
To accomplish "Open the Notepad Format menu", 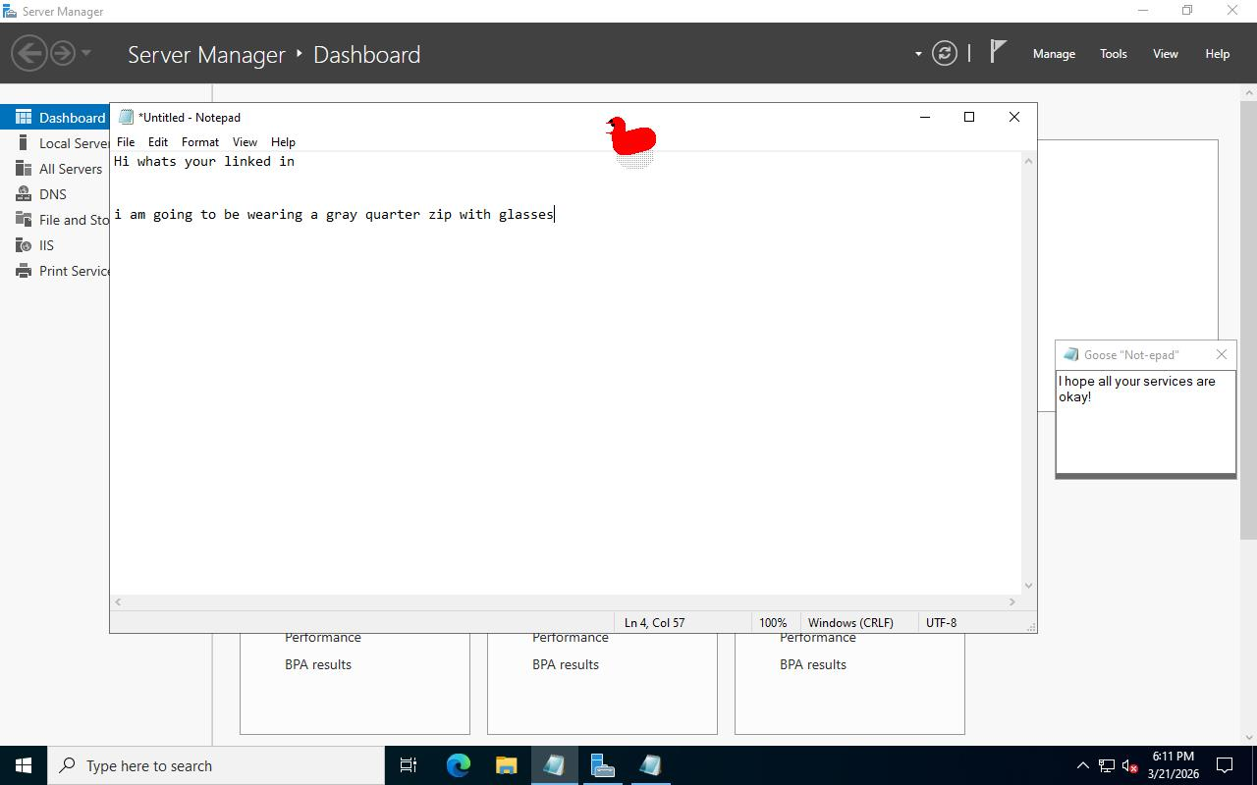I will 199,142.
